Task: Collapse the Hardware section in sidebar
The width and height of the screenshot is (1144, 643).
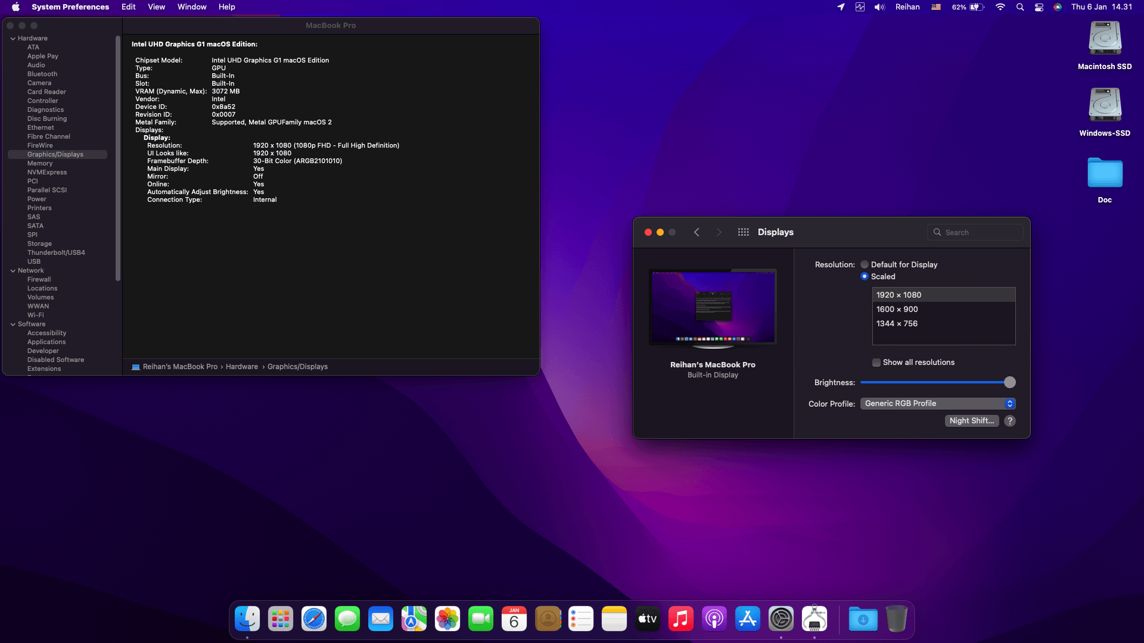Action: 13,39
